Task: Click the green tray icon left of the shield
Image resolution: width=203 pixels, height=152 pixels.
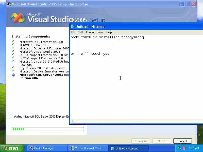Action: click(x=179, y=148)
